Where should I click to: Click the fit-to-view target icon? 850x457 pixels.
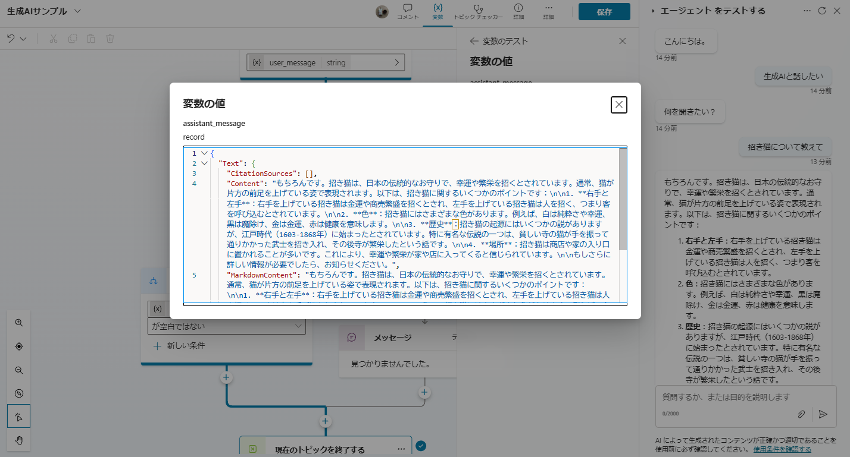18,346
